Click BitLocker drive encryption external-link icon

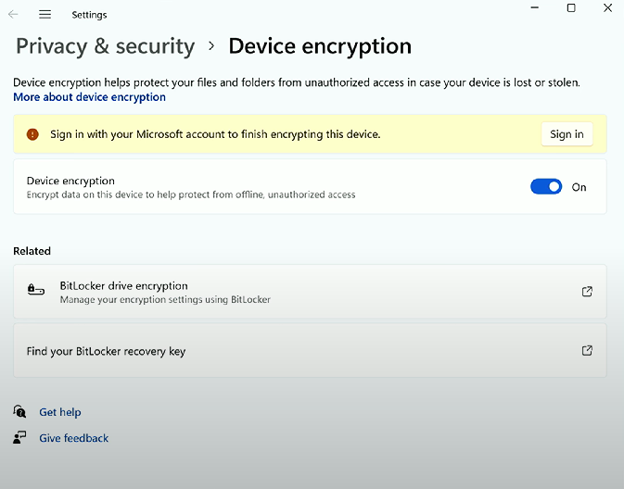587,292
